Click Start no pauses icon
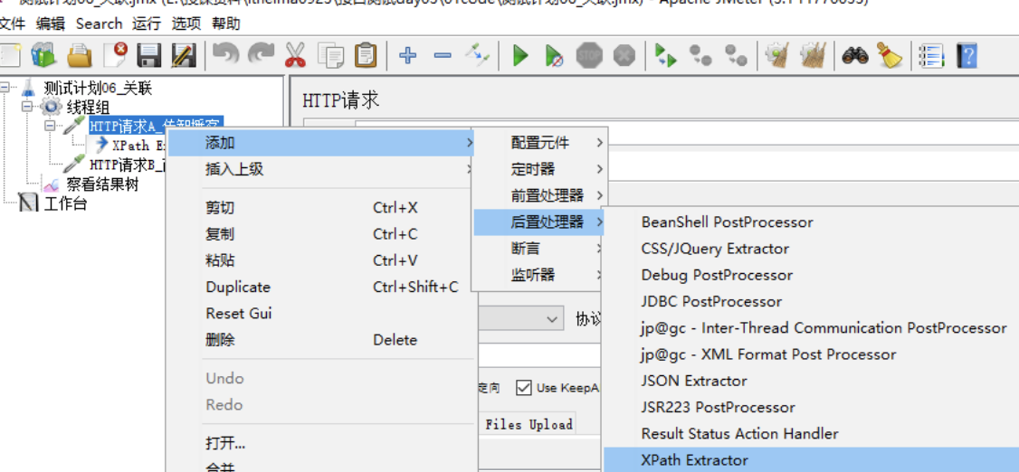The image size is (1019, 472). pyautogui.click(x=554, y=56)
